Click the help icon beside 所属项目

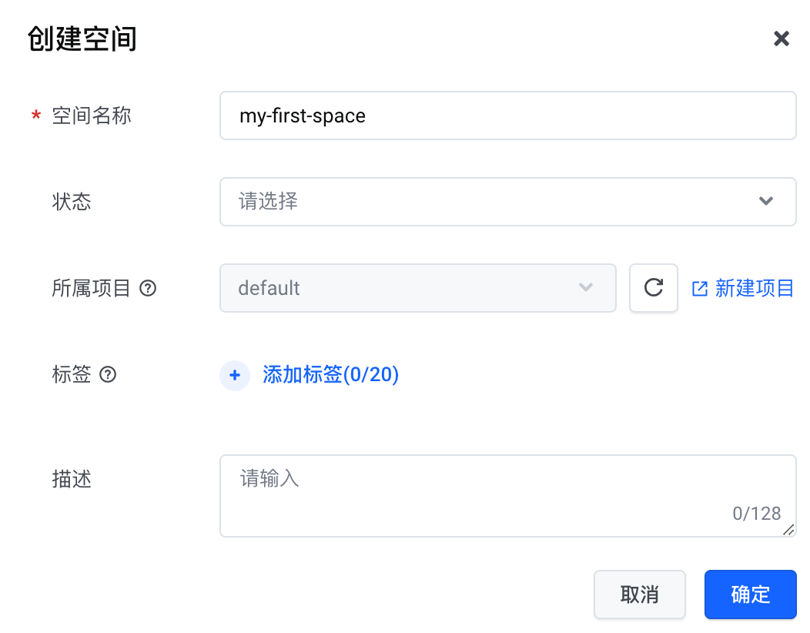[x=148, y=289]
